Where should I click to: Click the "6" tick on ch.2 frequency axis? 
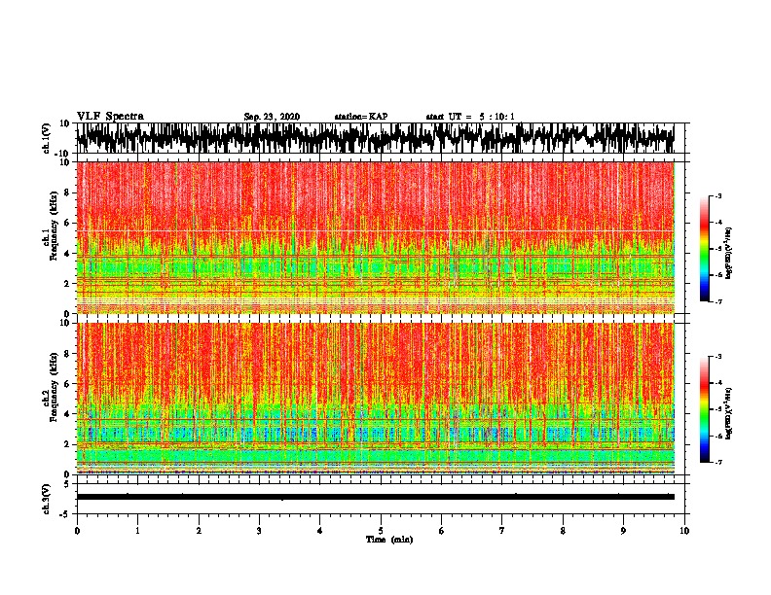(67, 384)
